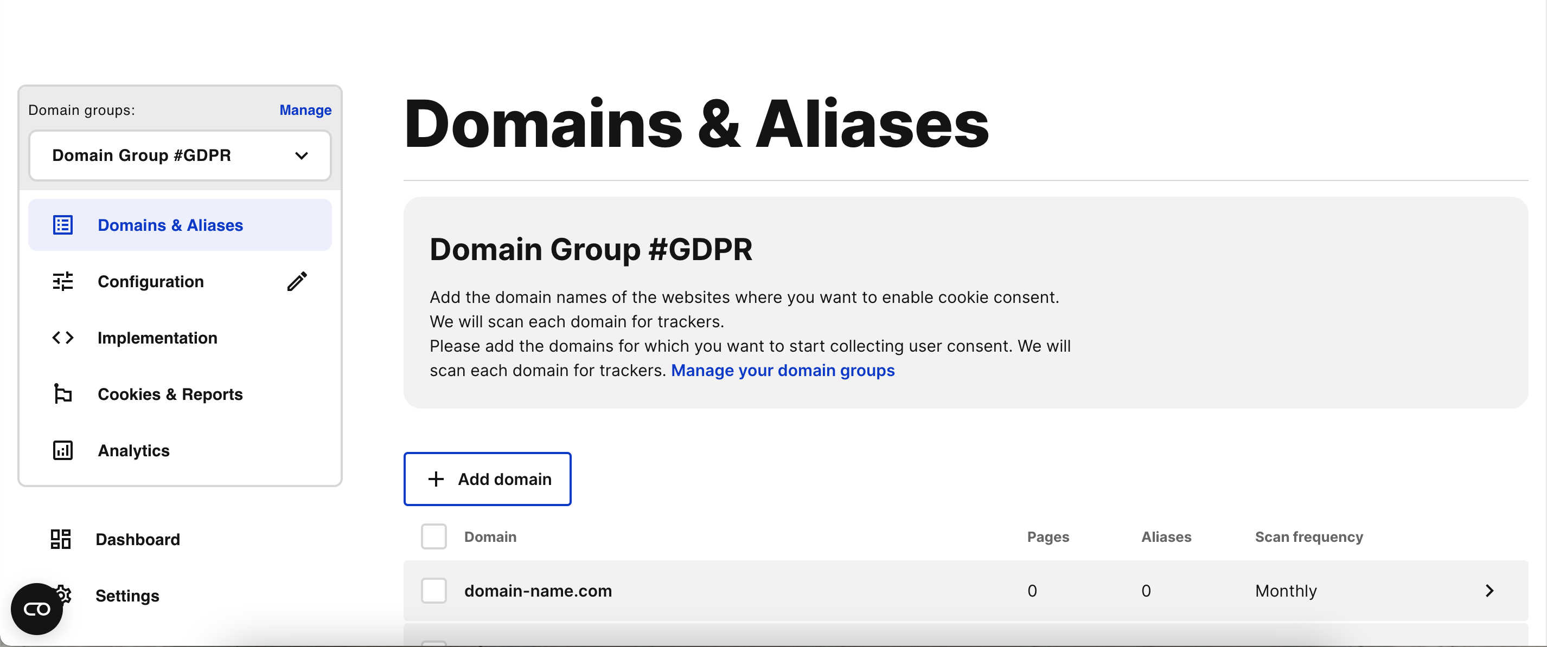The width and height of the screenshot is (1547, 647).
Task: Open the Domain Group #GDPR dropdown
Action: pyautogui.click(x=180, y=156)
